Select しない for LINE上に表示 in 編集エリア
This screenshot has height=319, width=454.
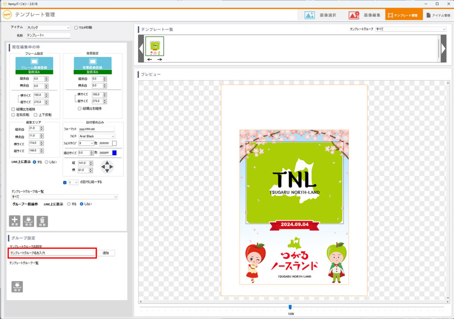pyautogui.click(x=47, y=162)
